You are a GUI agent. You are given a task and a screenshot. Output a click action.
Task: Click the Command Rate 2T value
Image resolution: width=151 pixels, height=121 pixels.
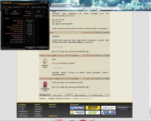click(30, 36)
